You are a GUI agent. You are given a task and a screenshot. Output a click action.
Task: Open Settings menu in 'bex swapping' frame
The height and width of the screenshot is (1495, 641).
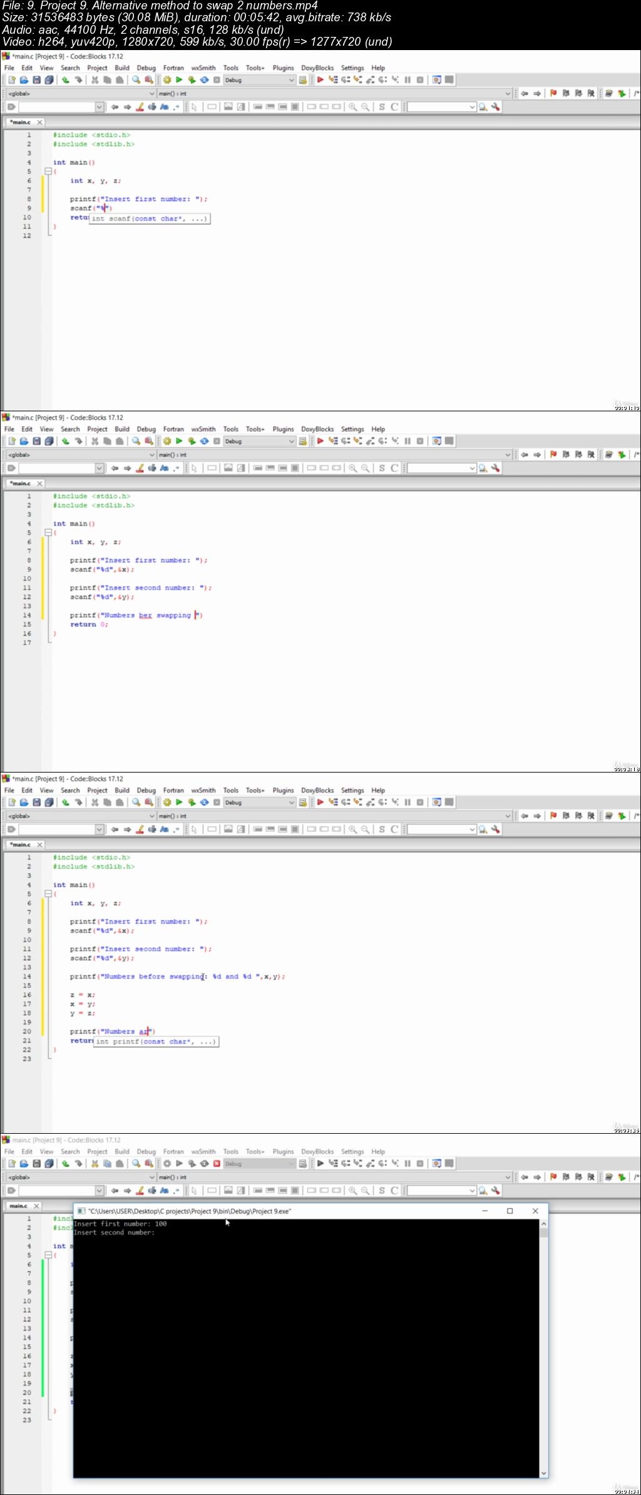352,429
